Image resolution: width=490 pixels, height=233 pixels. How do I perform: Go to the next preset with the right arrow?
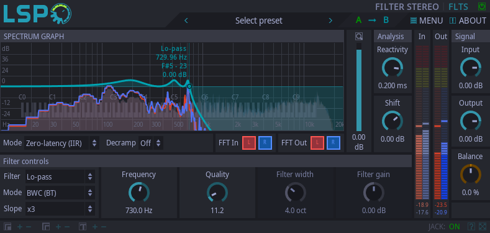pos(330,21)
